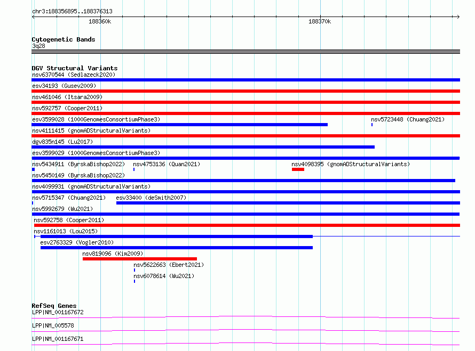The width and height of the screenshot is (475, 351).
Task: Click the blue bar under esv3599028
Action: click(x=179, y=125)
